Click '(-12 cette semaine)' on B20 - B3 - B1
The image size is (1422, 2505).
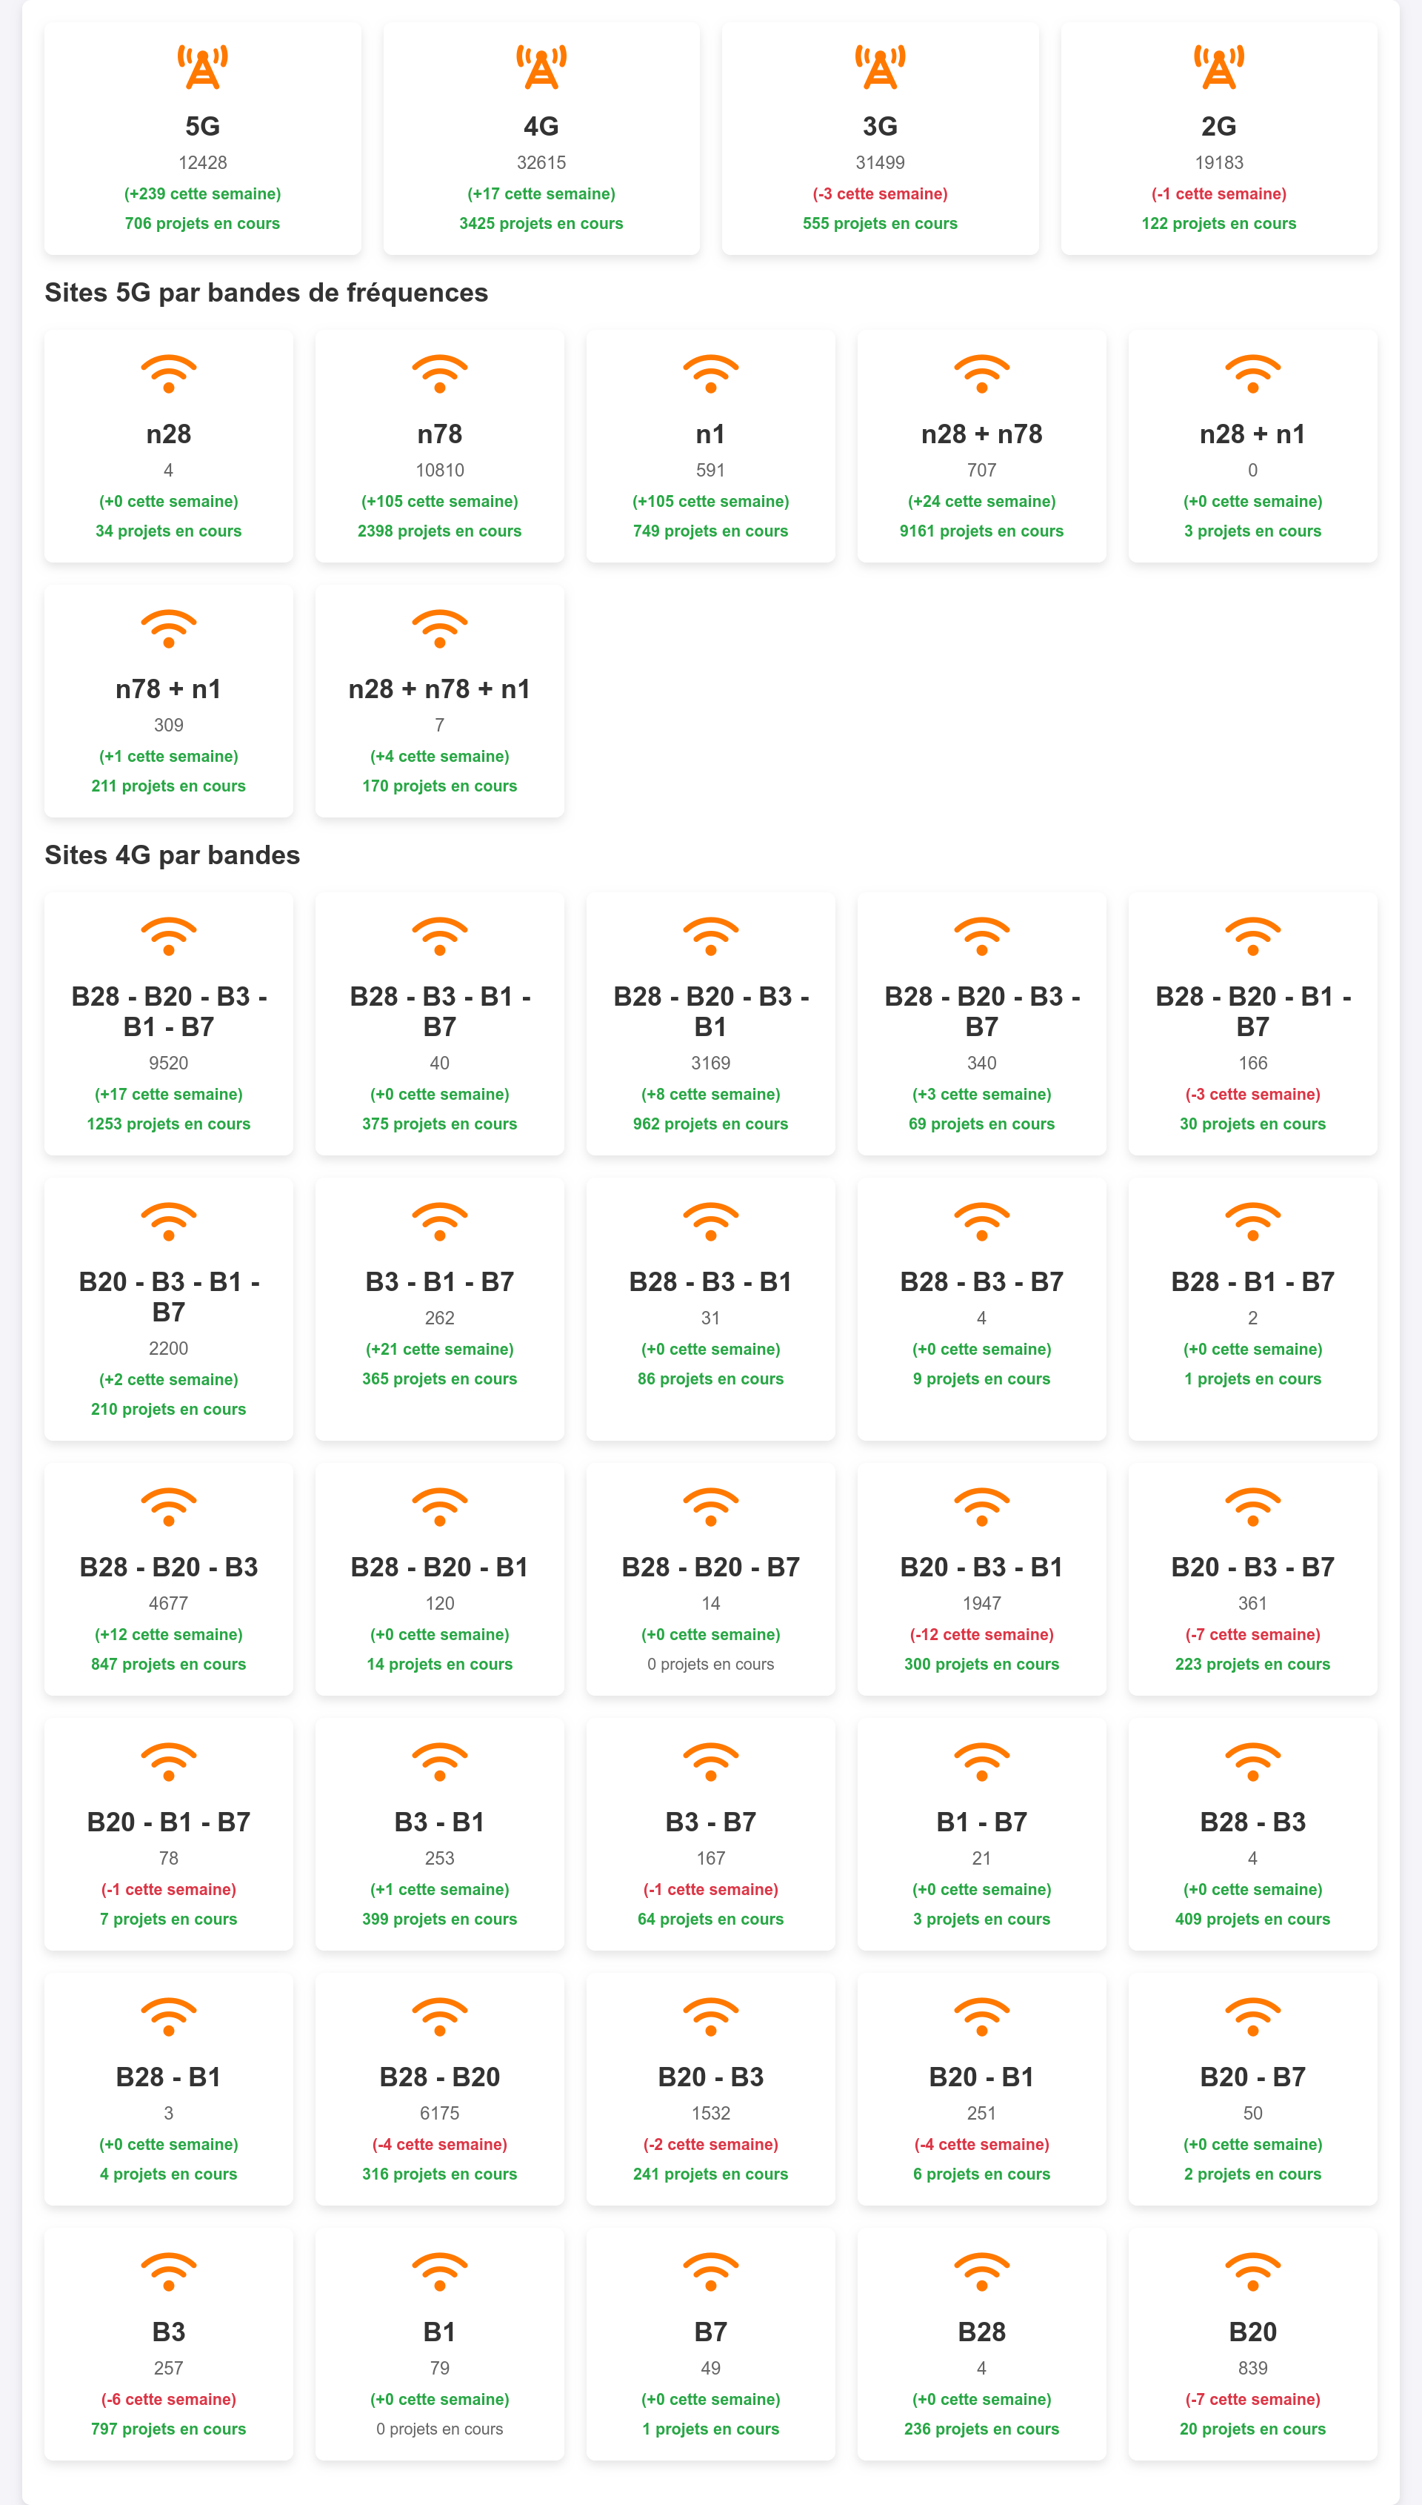[981, 1634]
